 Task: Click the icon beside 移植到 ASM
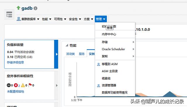tap(98, 64)
